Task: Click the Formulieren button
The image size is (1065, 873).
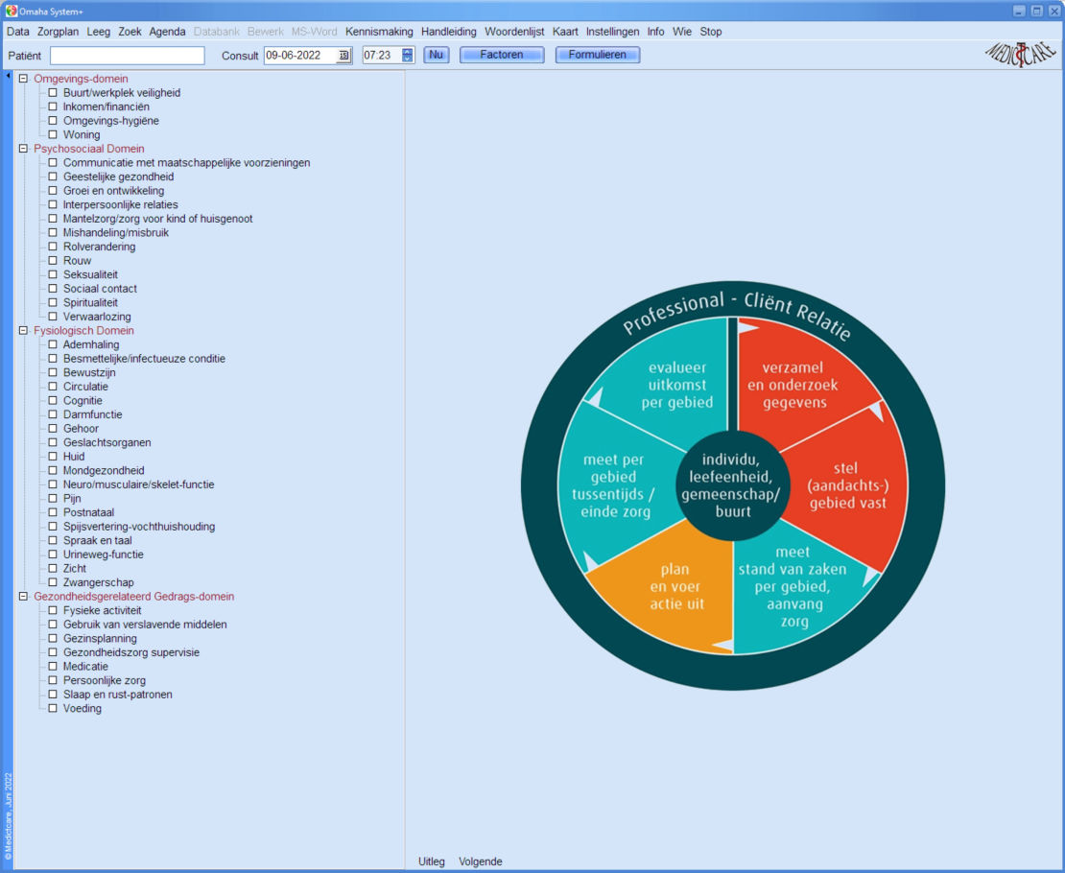Action: tap(597, 55)
